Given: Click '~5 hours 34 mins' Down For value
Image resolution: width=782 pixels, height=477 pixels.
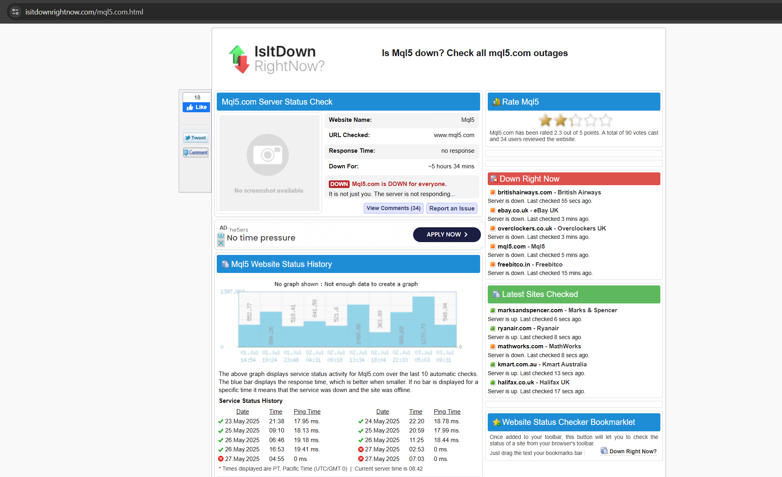Looking at the screenshot, I should point(451,166).
